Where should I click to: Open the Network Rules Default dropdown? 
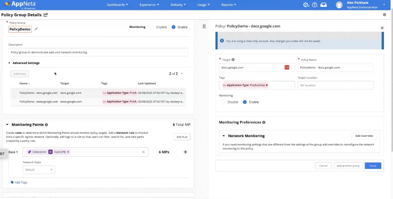coord(39,170)
